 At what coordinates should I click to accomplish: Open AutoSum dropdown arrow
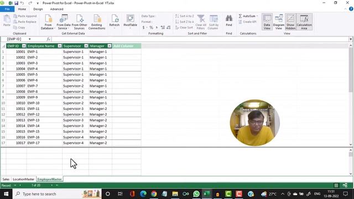[257, 16]
